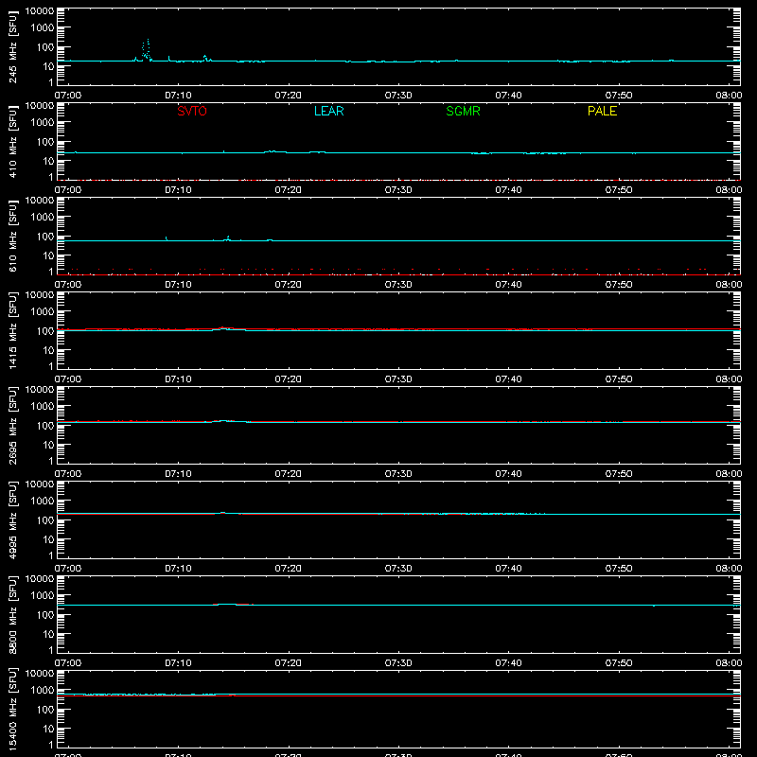This screenshot has height=757, width=757.
Task: Click the red SVTO station label
Action: [x=192, y=111]
